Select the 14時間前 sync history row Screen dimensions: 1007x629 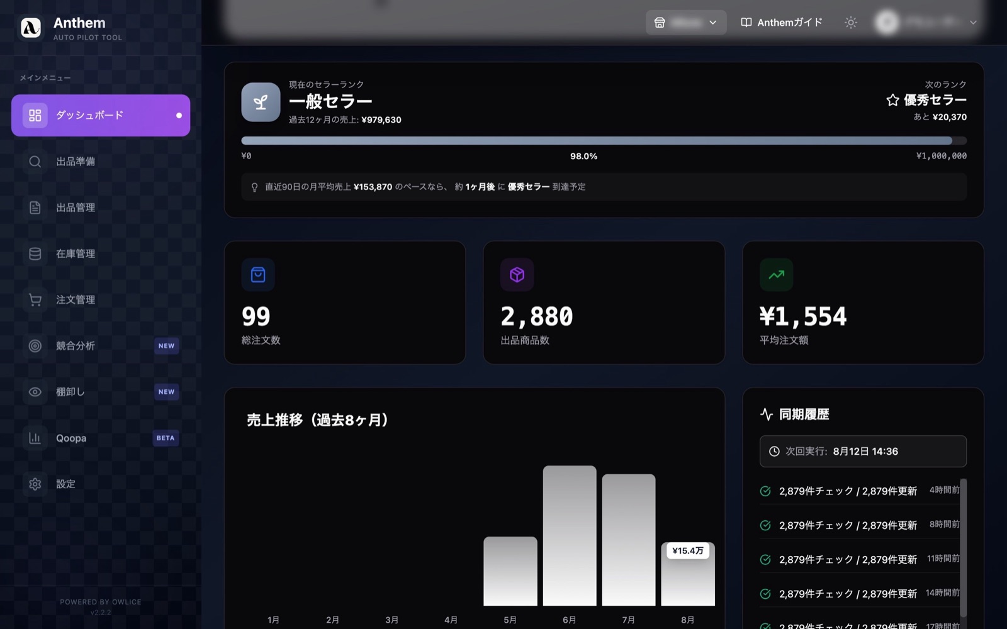(x=860, y=594)
